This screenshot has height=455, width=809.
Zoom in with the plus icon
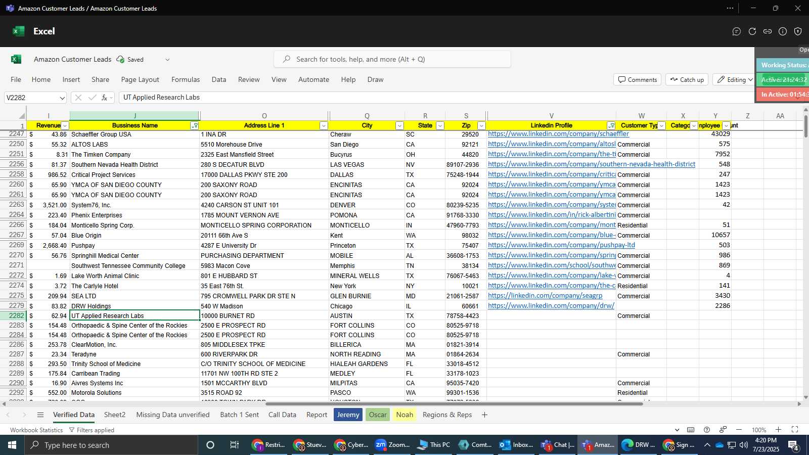click(x=779, y=430)
